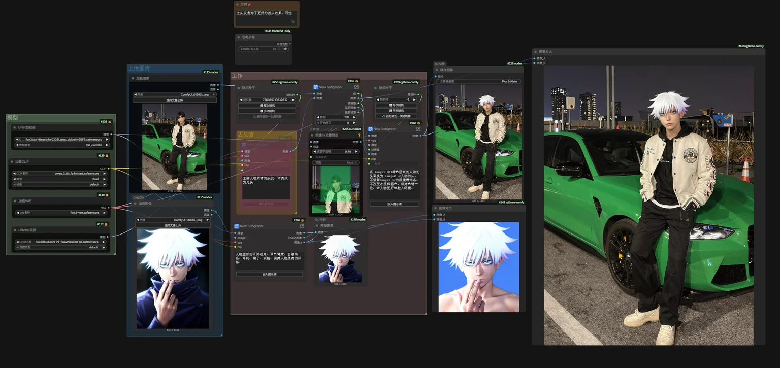Image resolution: width=780 pixels, height=368 pixels.
Task: Click the #140 node badge icon
Action: tap(107, 195)
